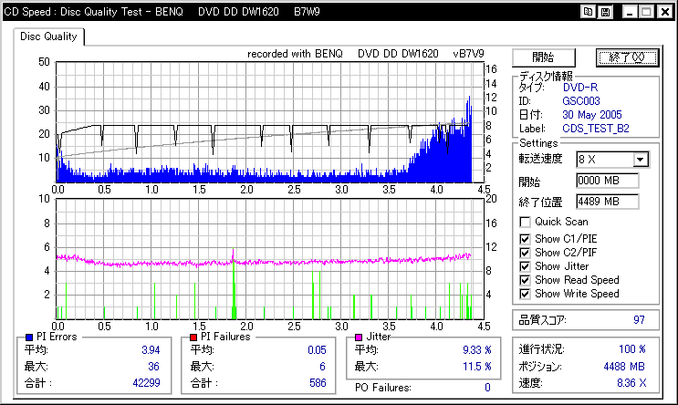Click the date 30 May 2005
This screenshot has height=405, width=678.
[x=592, y=115]
